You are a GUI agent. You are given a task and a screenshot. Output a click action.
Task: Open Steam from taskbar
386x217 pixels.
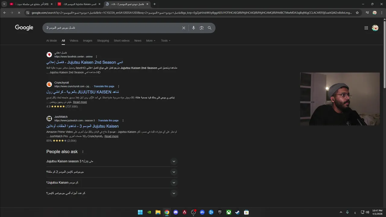(x=238, y=212)
